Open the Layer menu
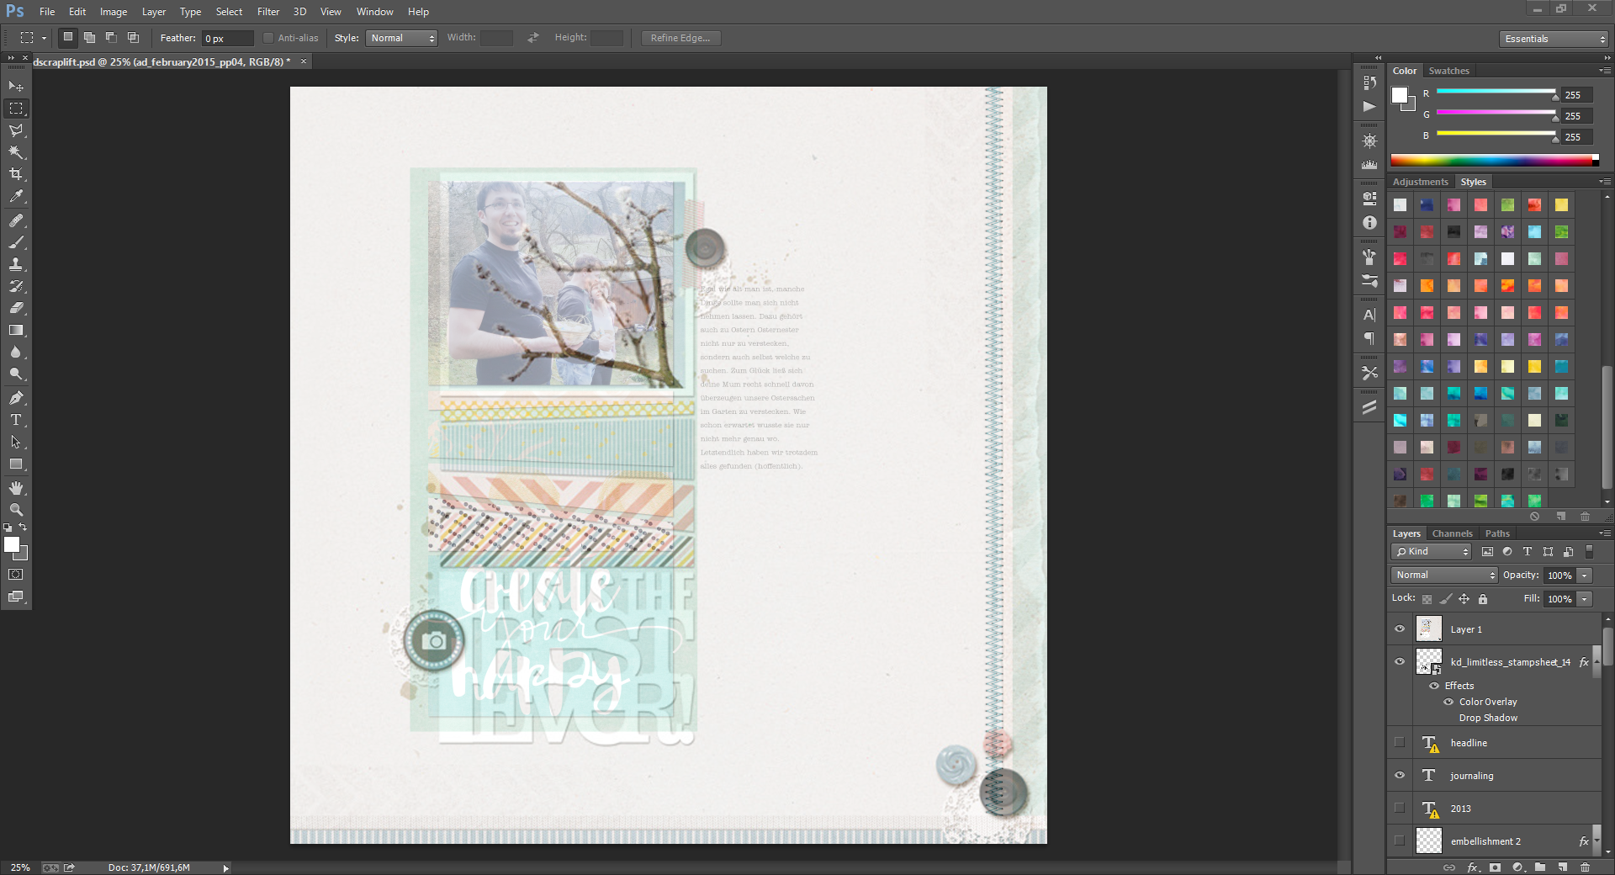This screenshot has width=1615, height=875. tap(154, 12)
